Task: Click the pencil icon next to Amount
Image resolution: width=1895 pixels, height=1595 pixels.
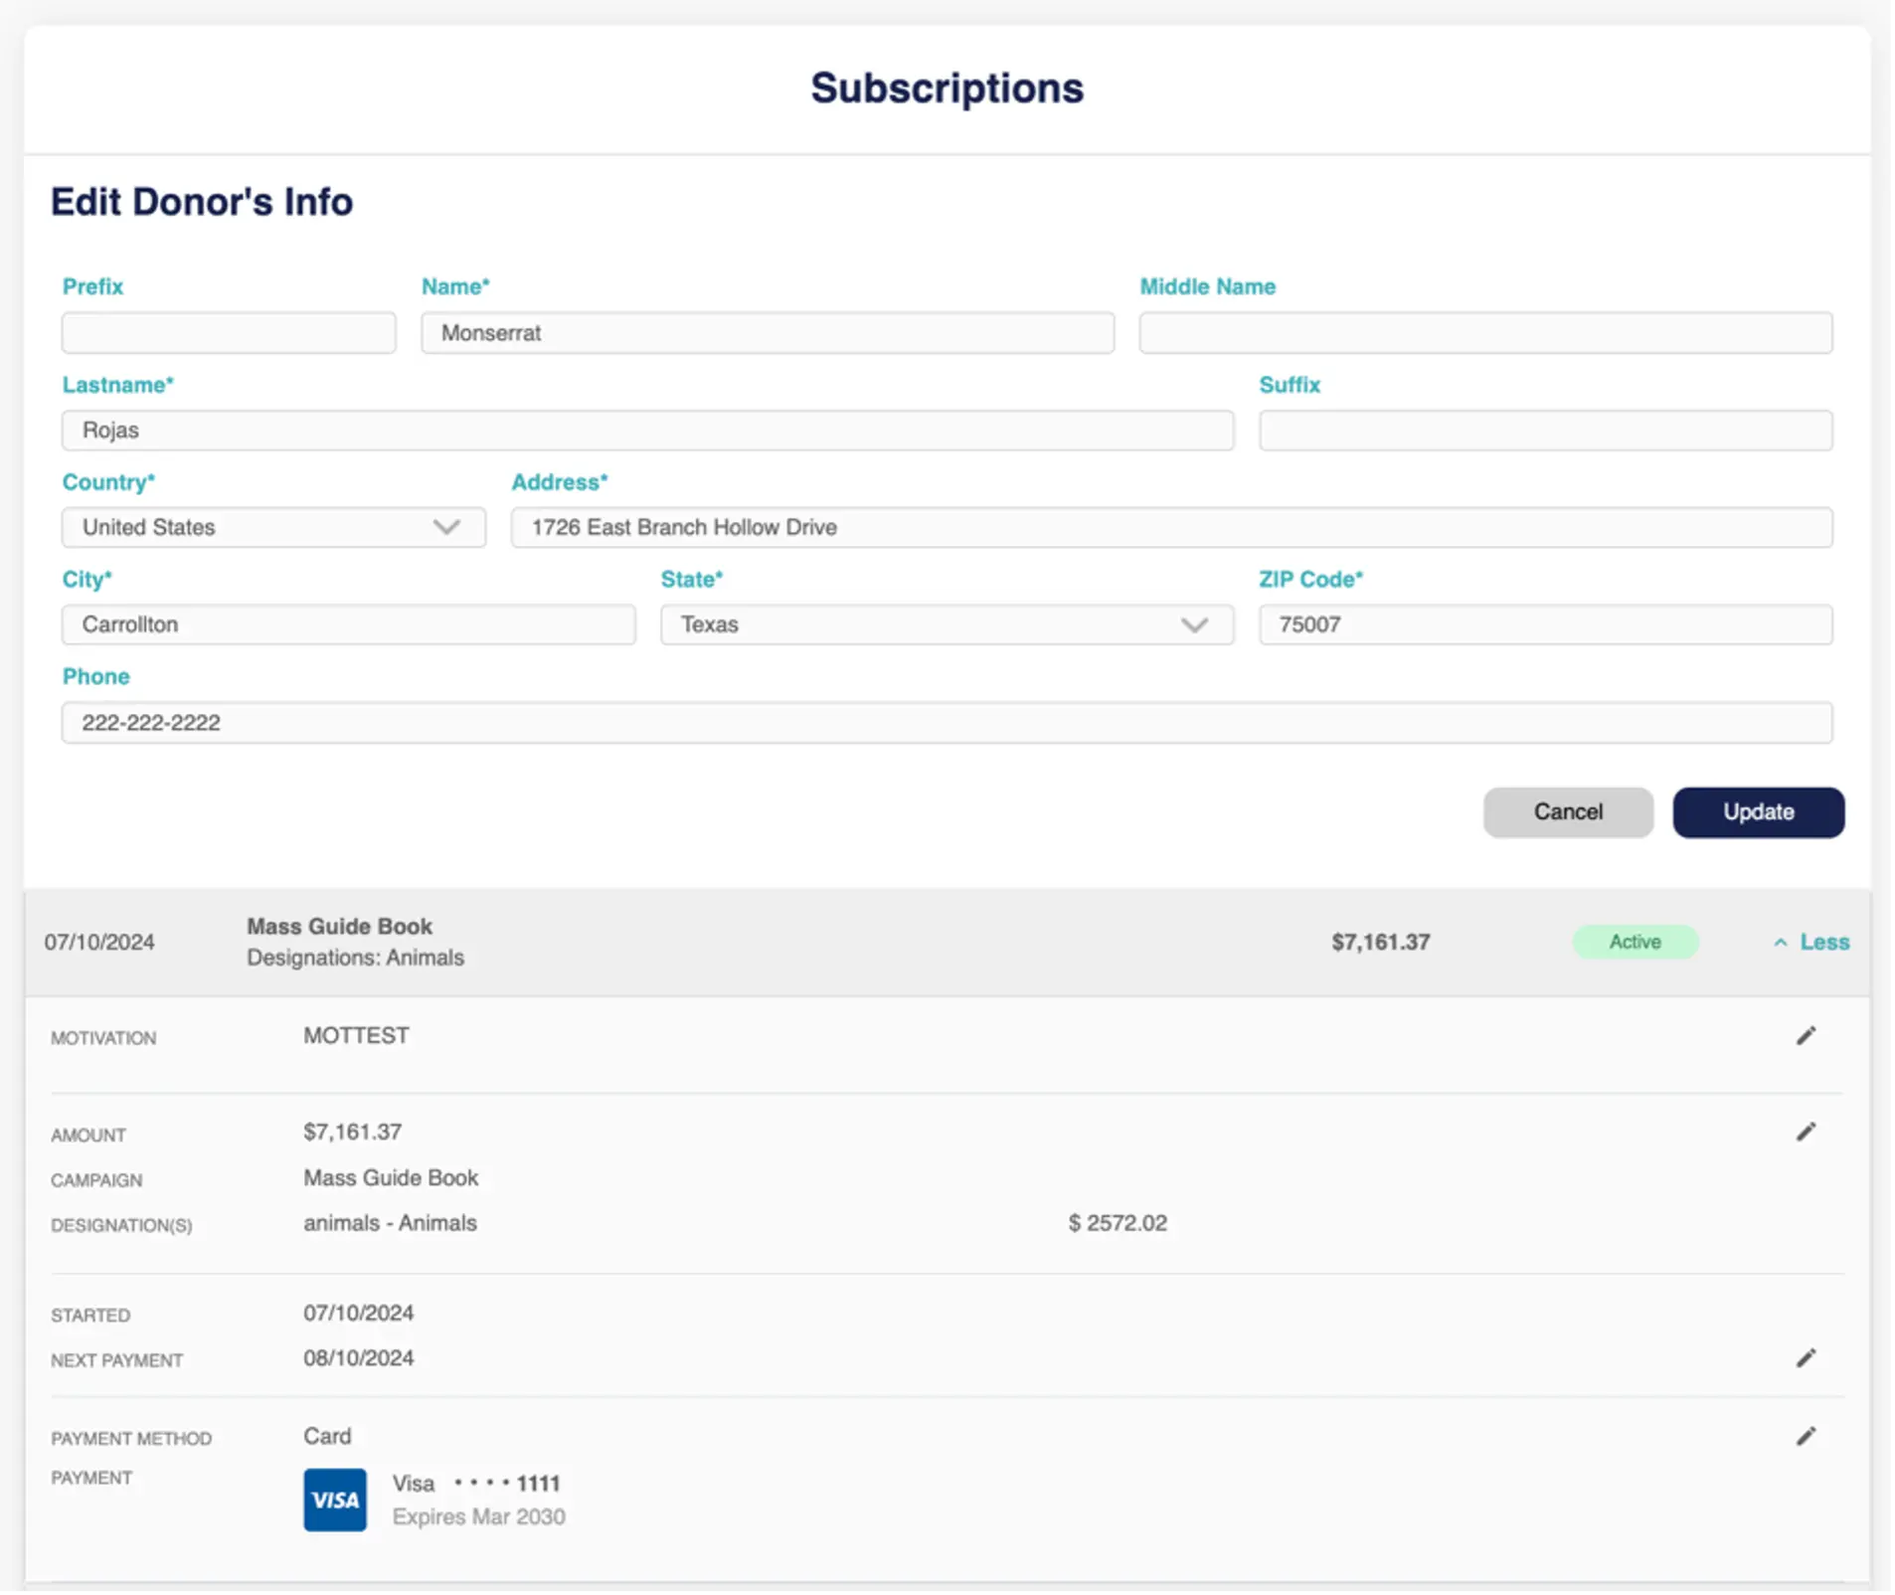Action: [1806, 1132]
